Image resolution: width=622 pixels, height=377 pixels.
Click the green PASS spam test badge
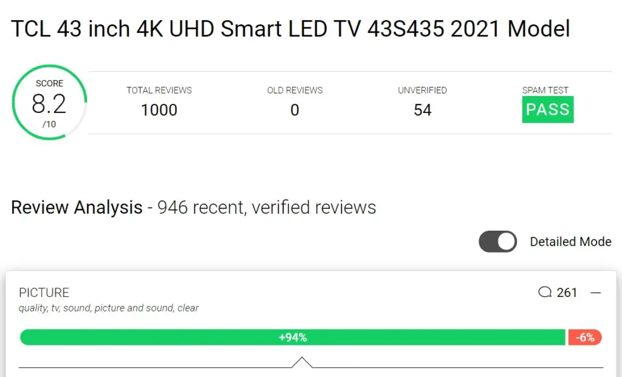547,110
